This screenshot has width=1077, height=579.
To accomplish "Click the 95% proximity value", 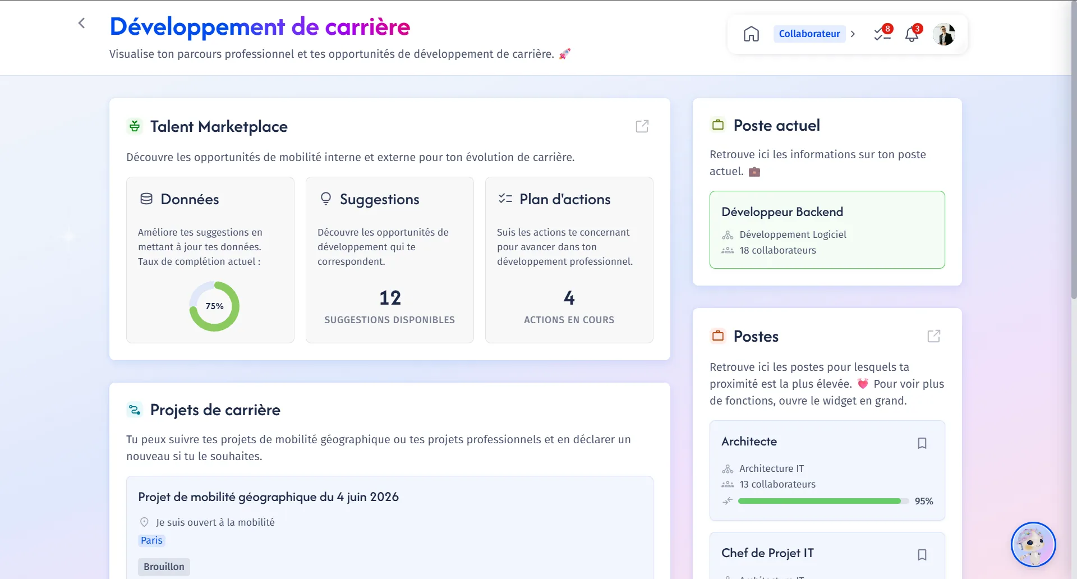I will click(x=924, y=501).
